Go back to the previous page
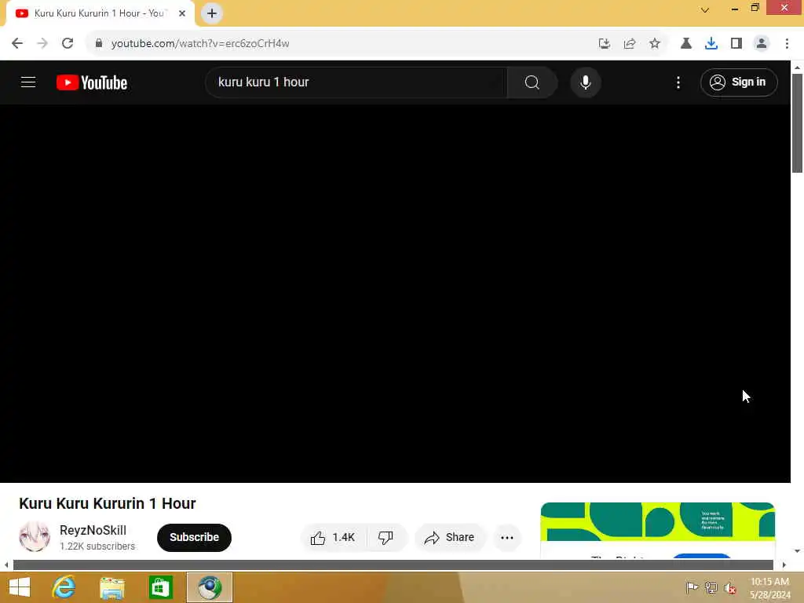The width and height of the screenshot is (804, 603). (x=17, y=44)
